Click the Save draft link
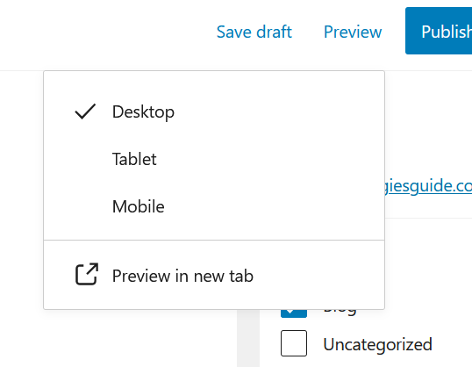The height and width of the screenshot is (367, 472). click(x=254, y=32)
